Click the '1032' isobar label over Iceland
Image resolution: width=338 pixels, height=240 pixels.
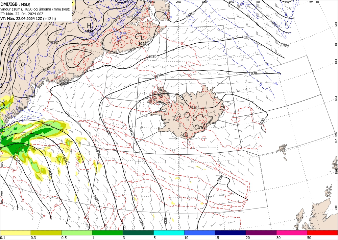point(193,107)
